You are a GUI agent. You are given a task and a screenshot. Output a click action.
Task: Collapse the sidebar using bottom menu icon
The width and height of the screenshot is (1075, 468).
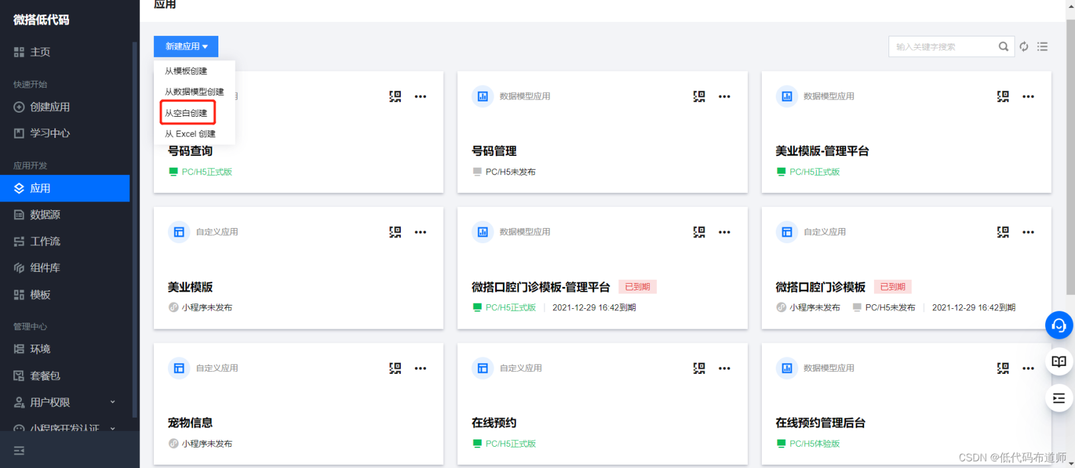tap(19, 451)
